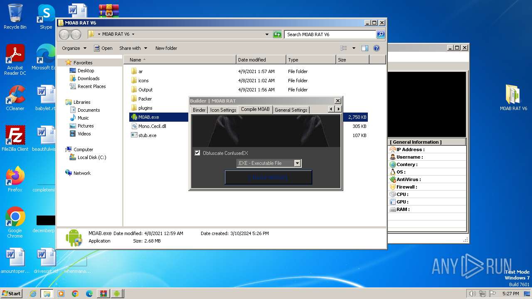Open the Recycle Bin desktop icon
This screenshot has width=532, height=299.
[x=15, y=17]
